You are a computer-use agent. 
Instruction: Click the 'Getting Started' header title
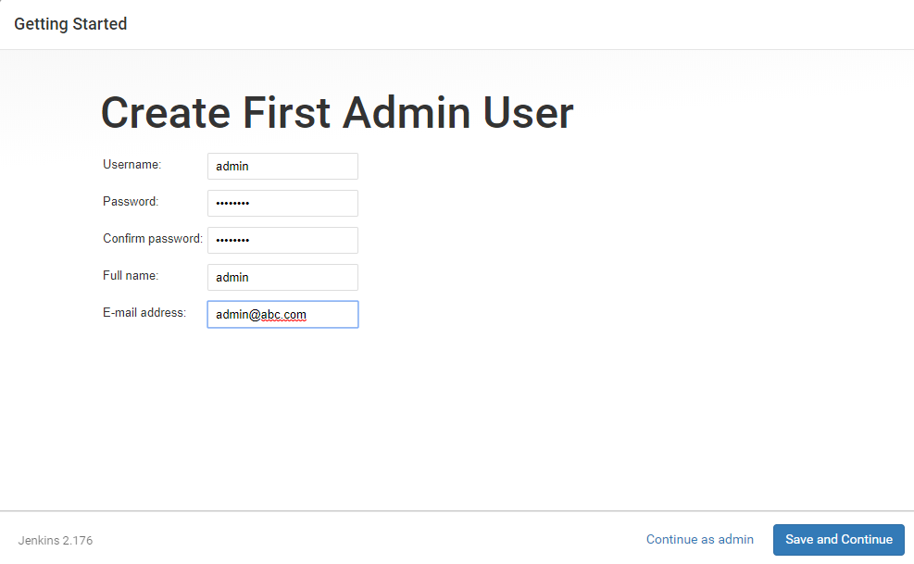(x=70, y=24)
